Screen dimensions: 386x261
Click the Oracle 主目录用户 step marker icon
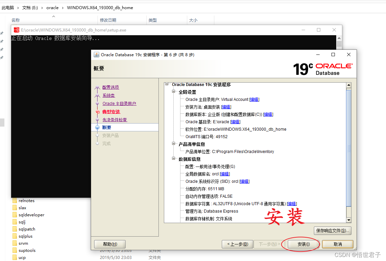(x=97, y=103)
